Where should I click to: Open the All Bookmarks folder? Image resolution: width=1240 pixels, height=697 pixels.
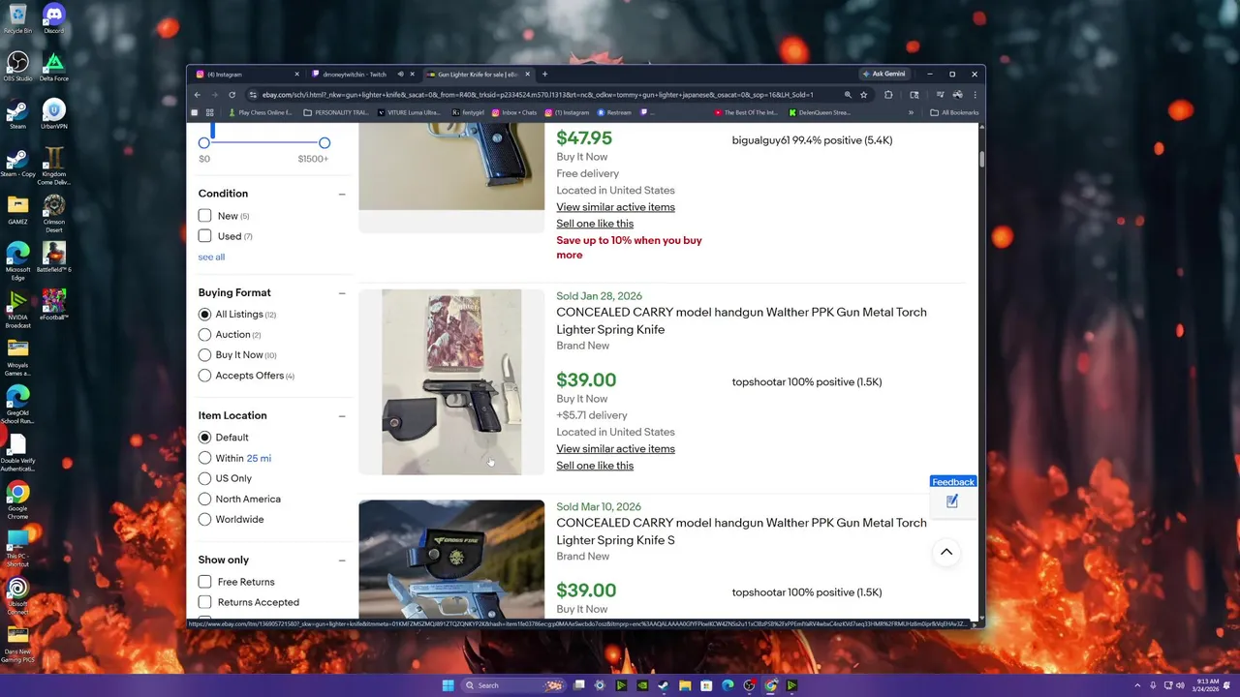(x=953, y=112)
